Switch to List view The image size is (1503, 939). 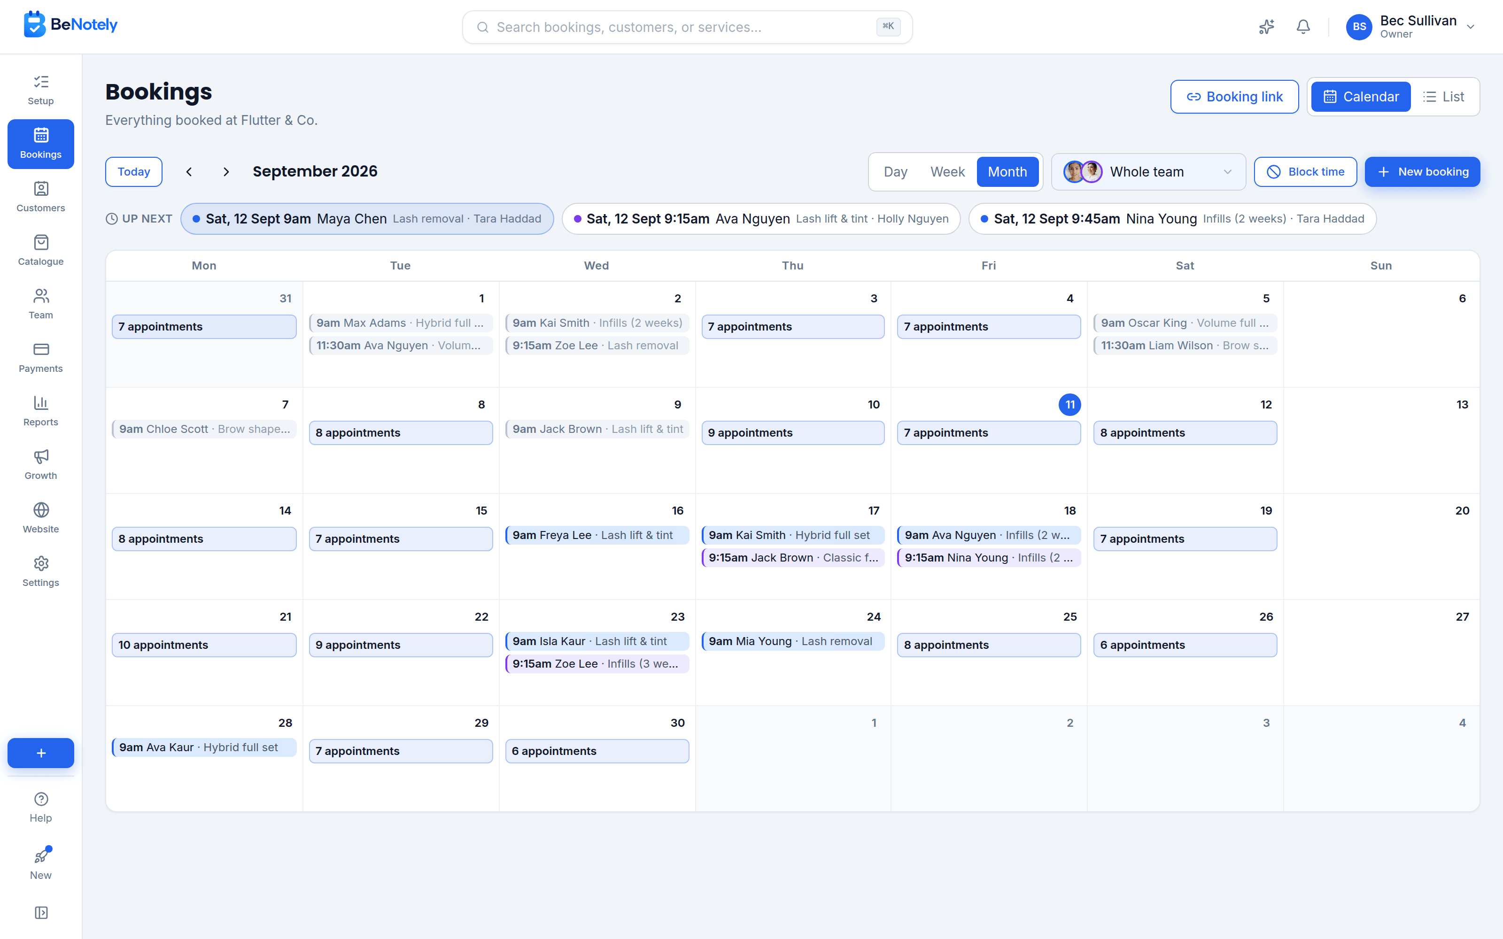[x=1444, y=97]
